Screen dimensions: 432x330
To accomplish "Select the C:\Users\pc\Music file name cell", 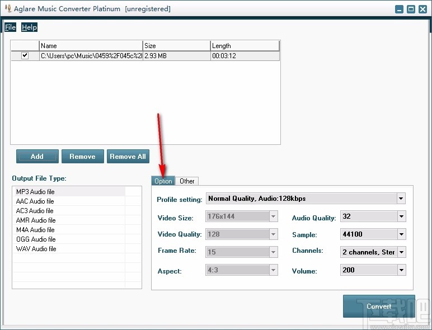I will pos(91,56).
